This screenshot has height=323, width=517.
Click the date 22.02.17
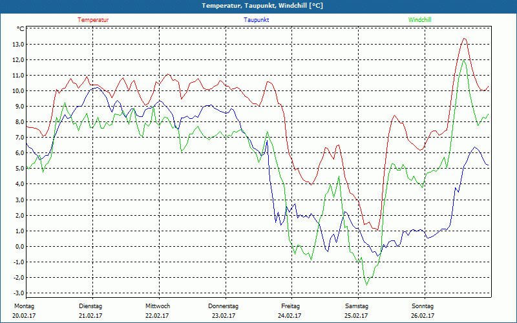click(x=157, y=316)
